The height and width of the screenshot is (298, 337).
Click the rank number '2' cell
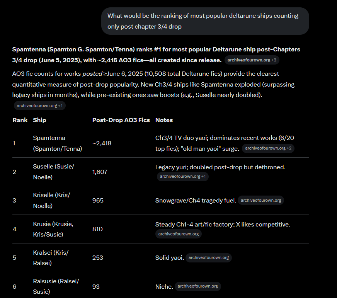click(x=14, y=172)
